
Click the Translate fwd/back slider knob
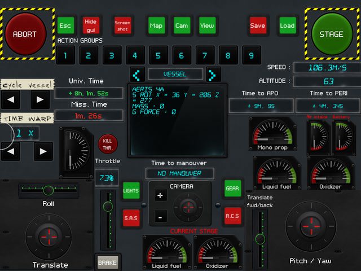point(260,239)
